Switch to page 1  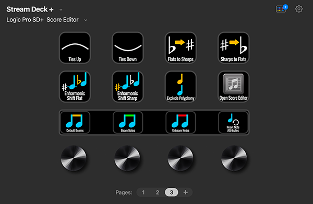[x=143, y=193]
